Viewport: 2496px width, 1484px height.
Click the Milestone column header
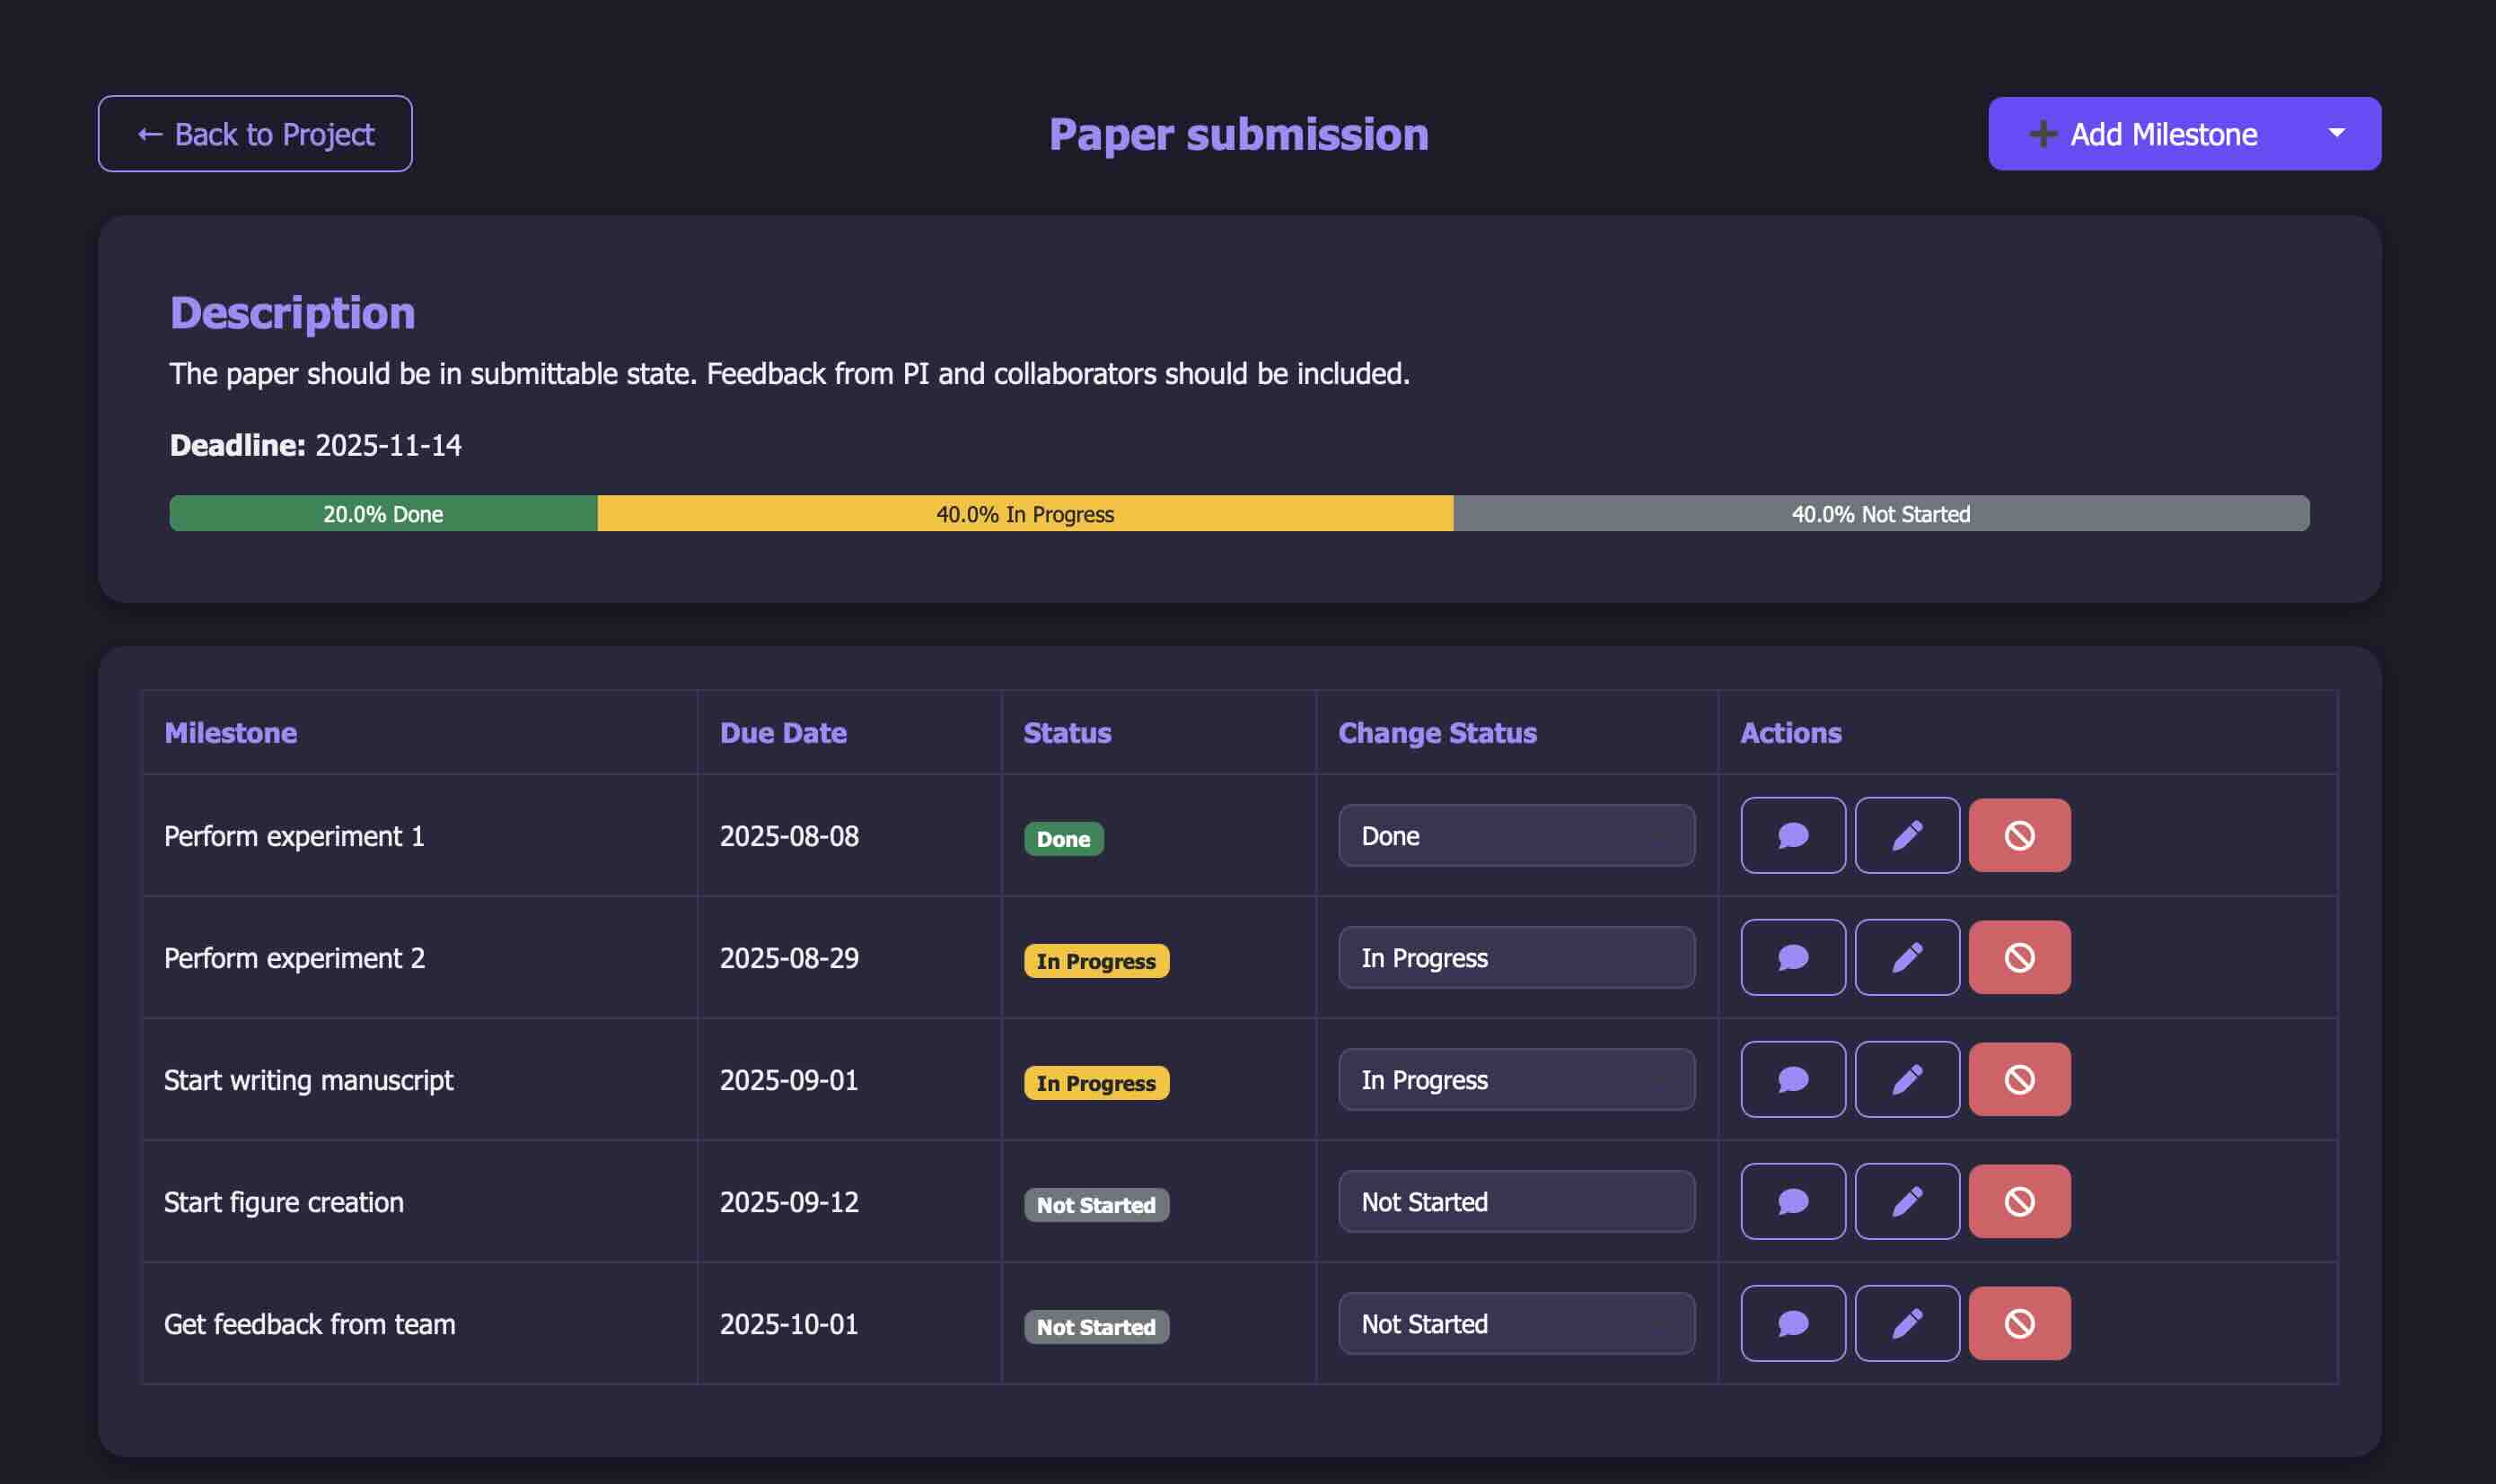coord(231,732)
